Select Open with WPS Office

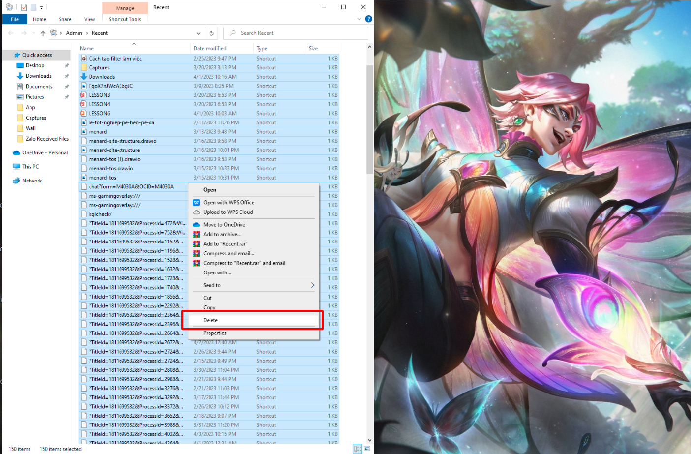pyautogui.click(x=253, y=202)
